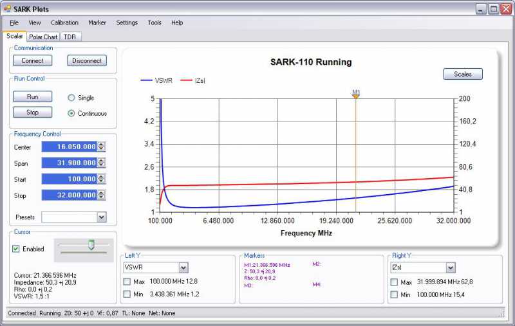Click the Span frequency field 31.900.000
Image resolution: width=515 pixels, height=326 pixels.
pos(70,163)
